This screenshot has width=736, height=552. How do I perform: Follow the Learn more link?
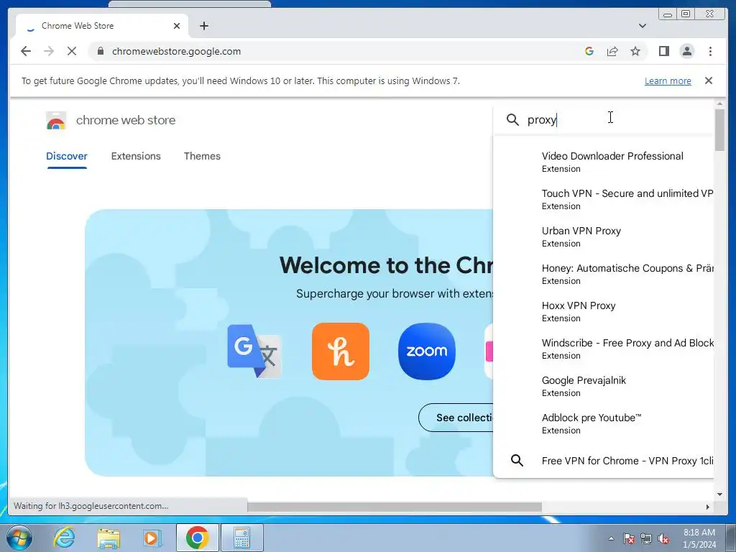click(x=668, y=80)
